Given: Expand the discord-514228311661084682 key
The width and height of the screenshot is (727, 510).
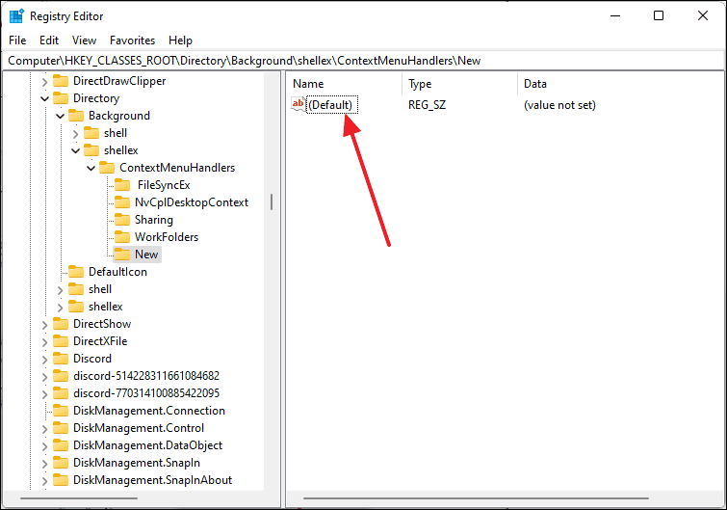Looking at the screenshot, I should (x=44, y=376).
